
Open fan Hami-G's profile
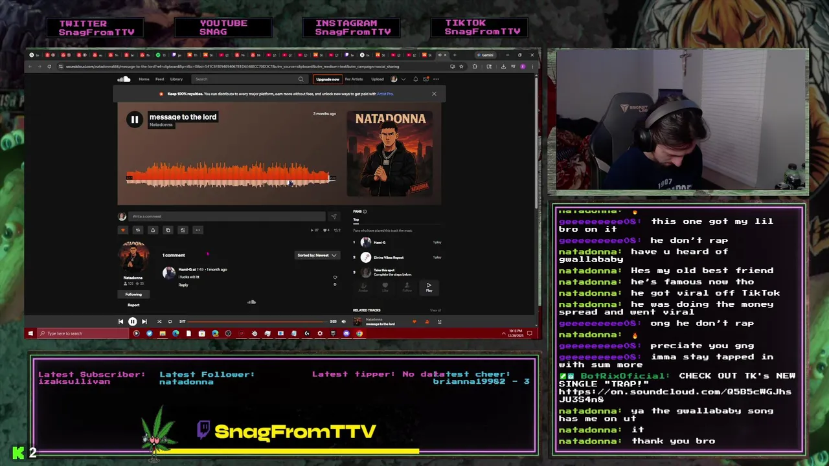pyautogui.click(x=380, y=242)
